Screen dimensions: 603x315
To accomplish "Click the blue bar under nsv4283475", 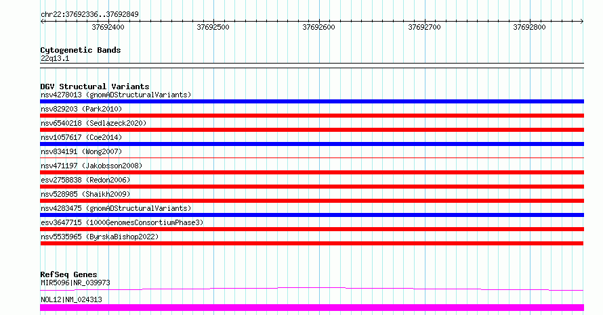I will pyautogui.click(x=312, y=215).
